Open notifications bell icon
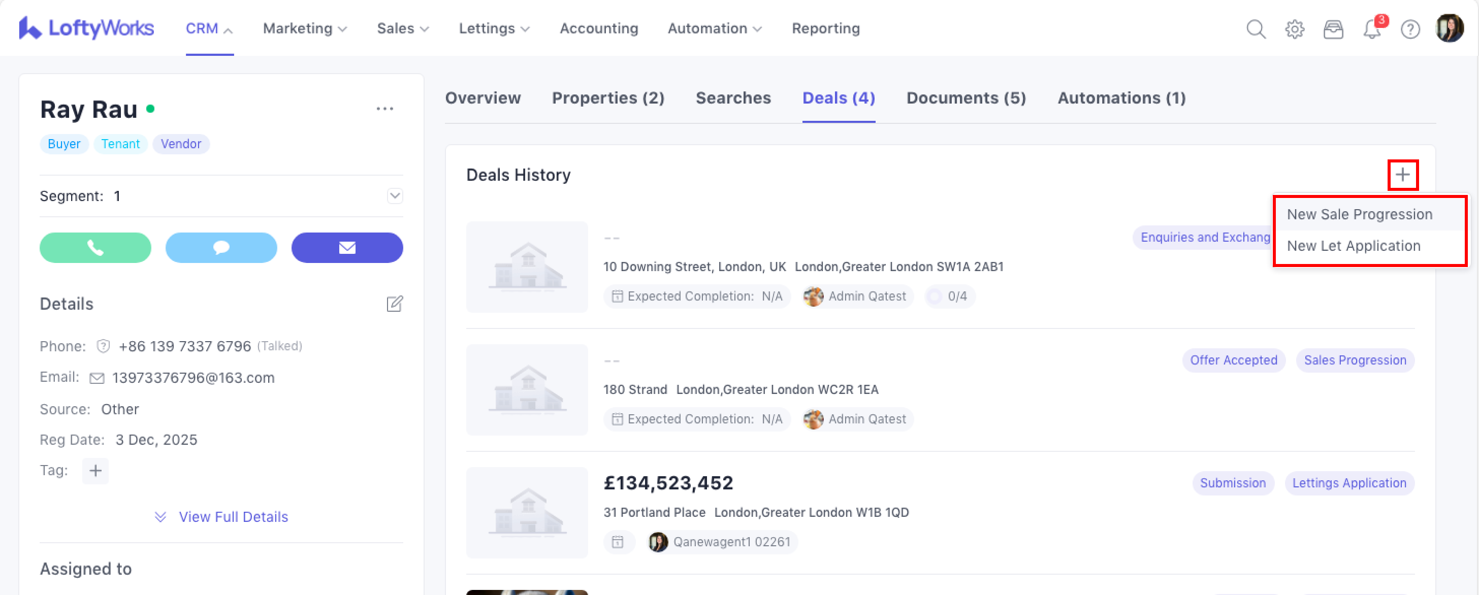 coord(1372,29)
